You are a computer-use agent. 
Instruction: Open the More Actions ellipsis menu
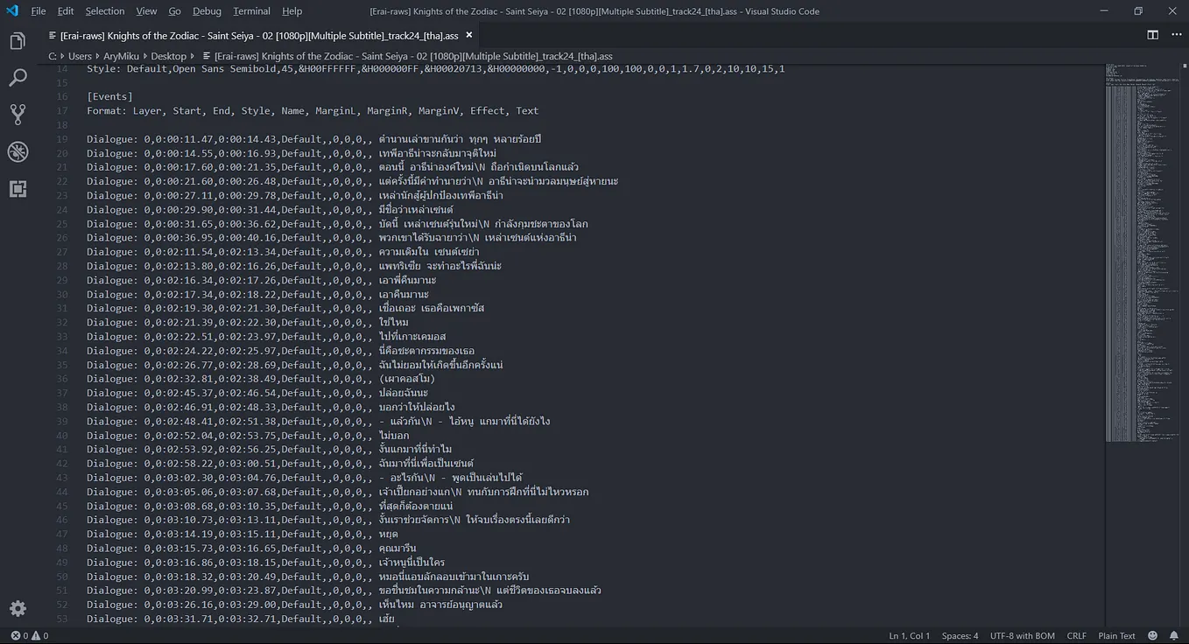tap(1177, 33)
